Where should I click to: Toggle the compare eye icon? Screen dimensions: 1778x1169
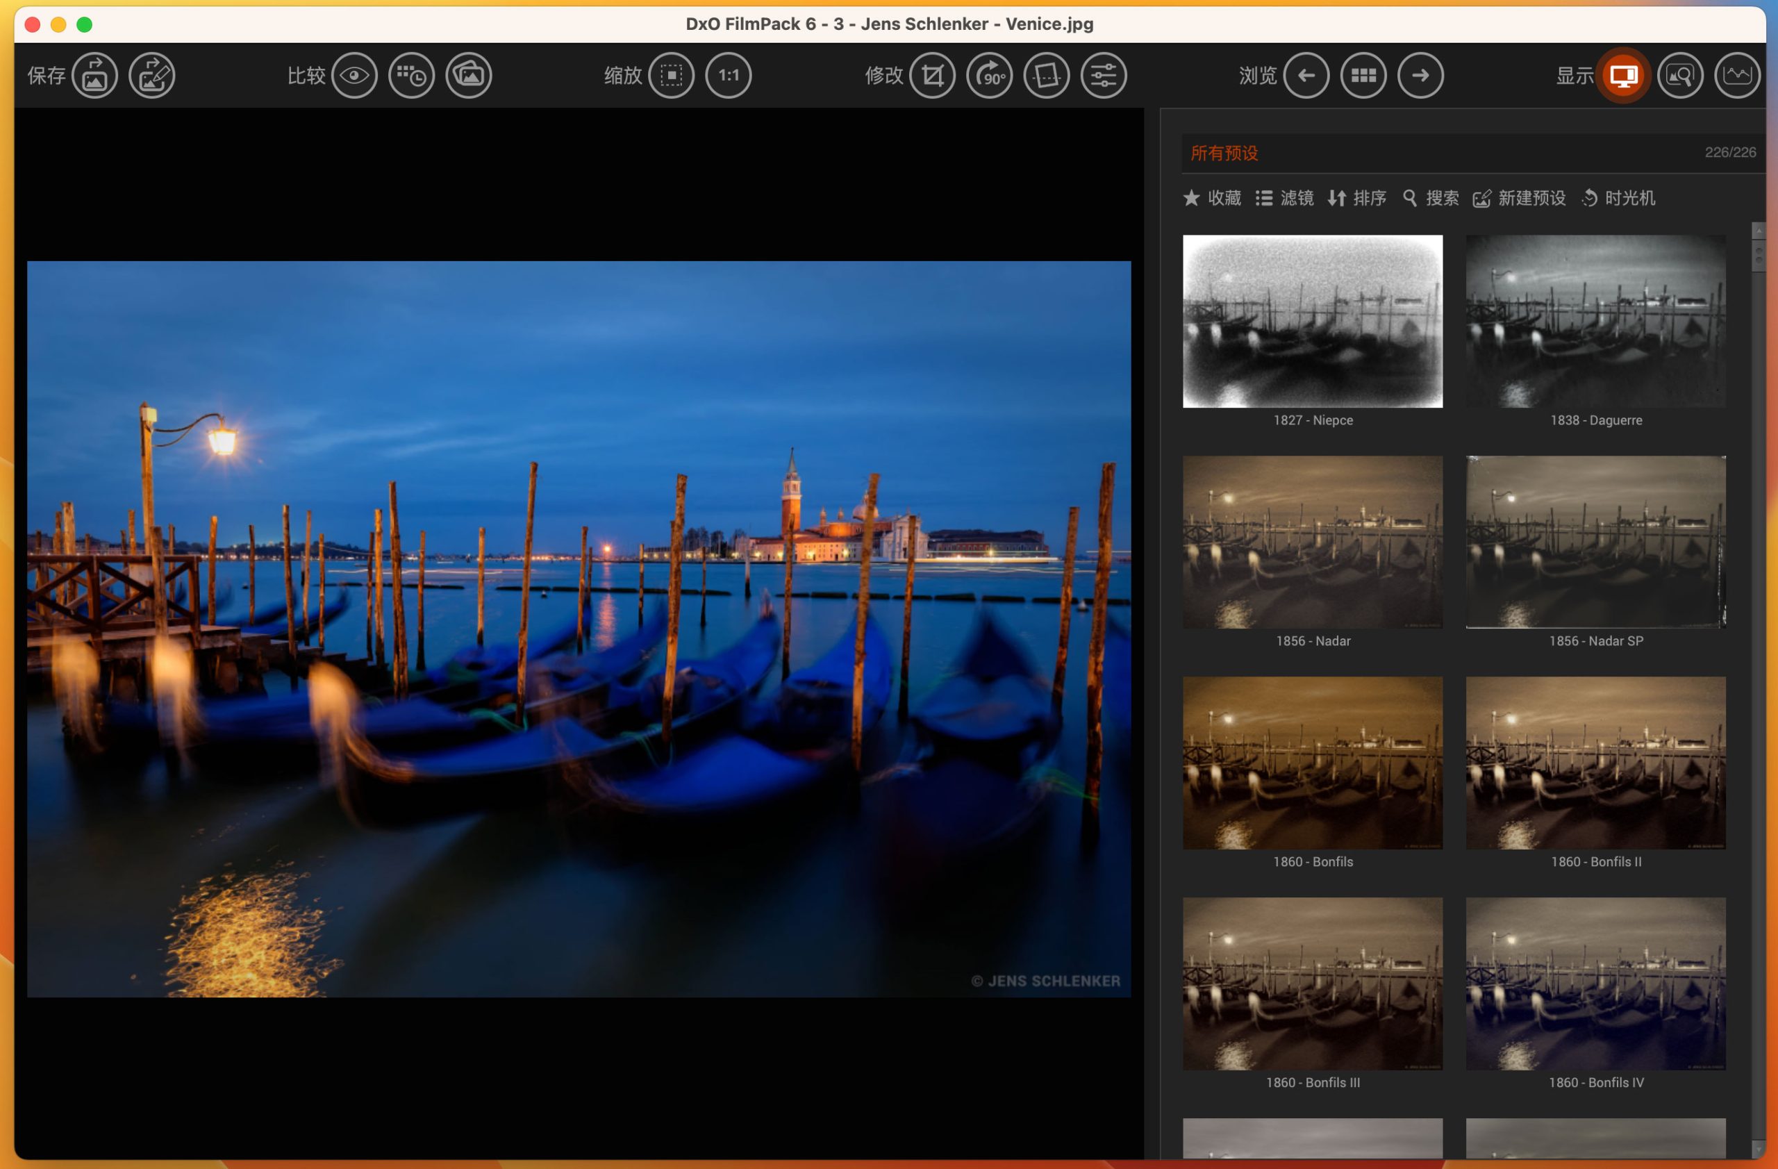point(354,76)
